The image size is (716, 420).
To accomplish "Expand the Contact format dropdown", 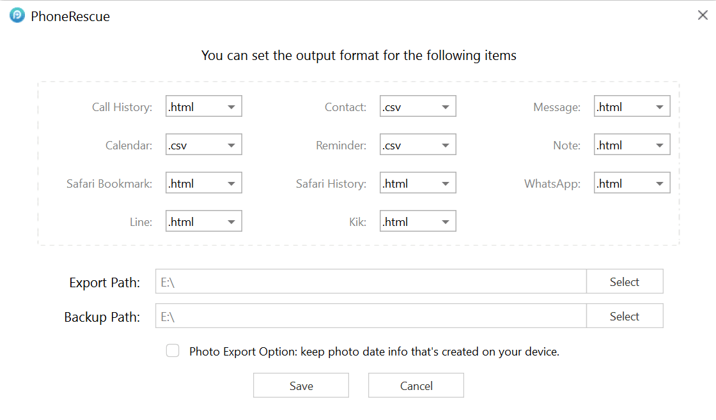I will (418, 107).
